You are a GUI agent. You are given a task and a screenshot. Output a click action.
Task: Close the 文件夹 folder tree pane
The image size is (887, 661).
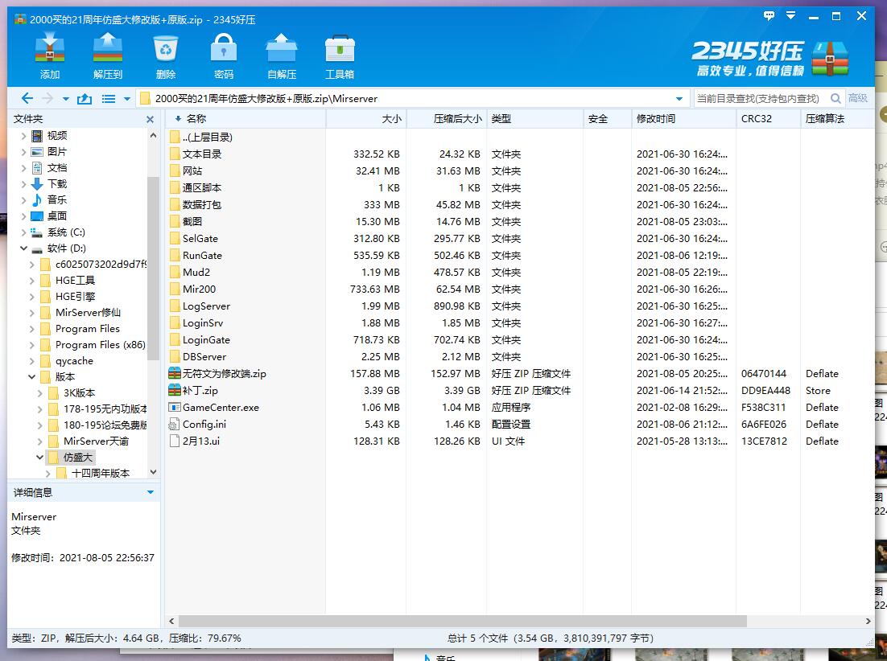pyautogui.click(x=150, y=119)
